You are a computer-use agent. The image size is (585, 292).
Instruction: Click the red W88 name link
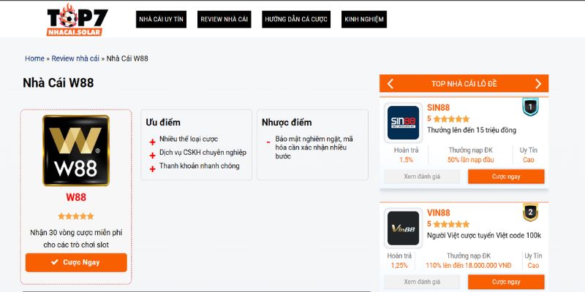(x=76, y=197)
